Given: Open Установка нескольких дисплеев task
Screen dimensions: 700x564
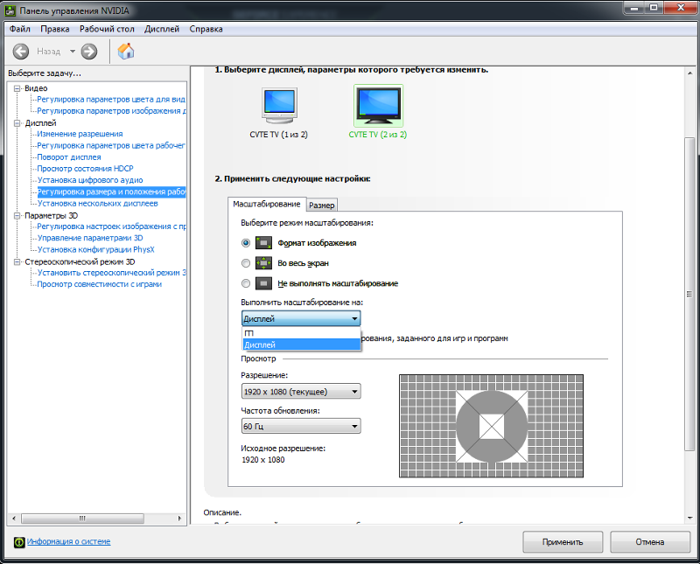Looking at the screenshot, I should tap(97, 204).
